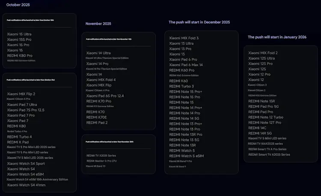Click "Xiaomi 15 Ultra" in the October list
The width and height of the screenshot is (321, 196).
coord(19,34)
